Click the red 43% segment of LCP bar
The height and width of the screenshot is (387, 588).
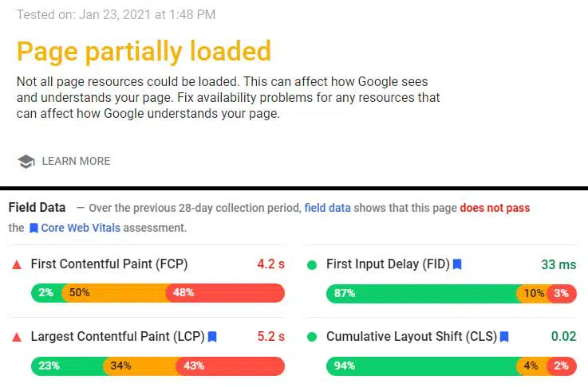click(x=231, y=365)
